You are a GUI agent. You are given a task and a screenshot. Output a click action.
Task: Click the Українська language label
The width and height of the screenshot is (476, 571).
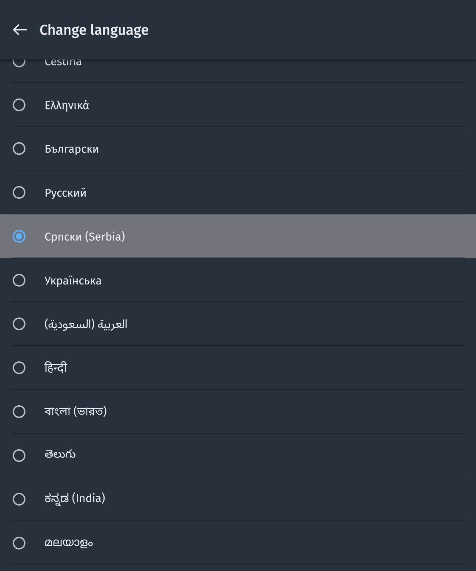tap(73, 280)
